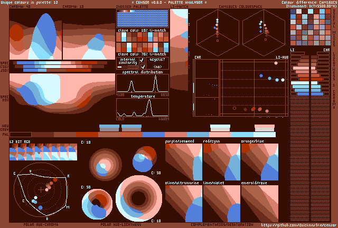Select the rust red swatch in PAL row
Screen dimensions: 338x228
87,135
